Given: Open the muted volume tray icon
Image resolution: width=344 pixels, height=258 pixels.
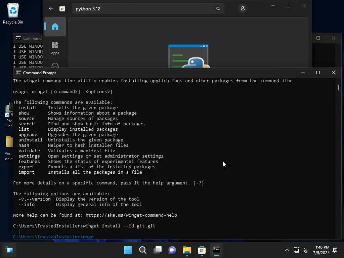Looking at the screenshot, I should pyautogui.click(x=305, y=250).
